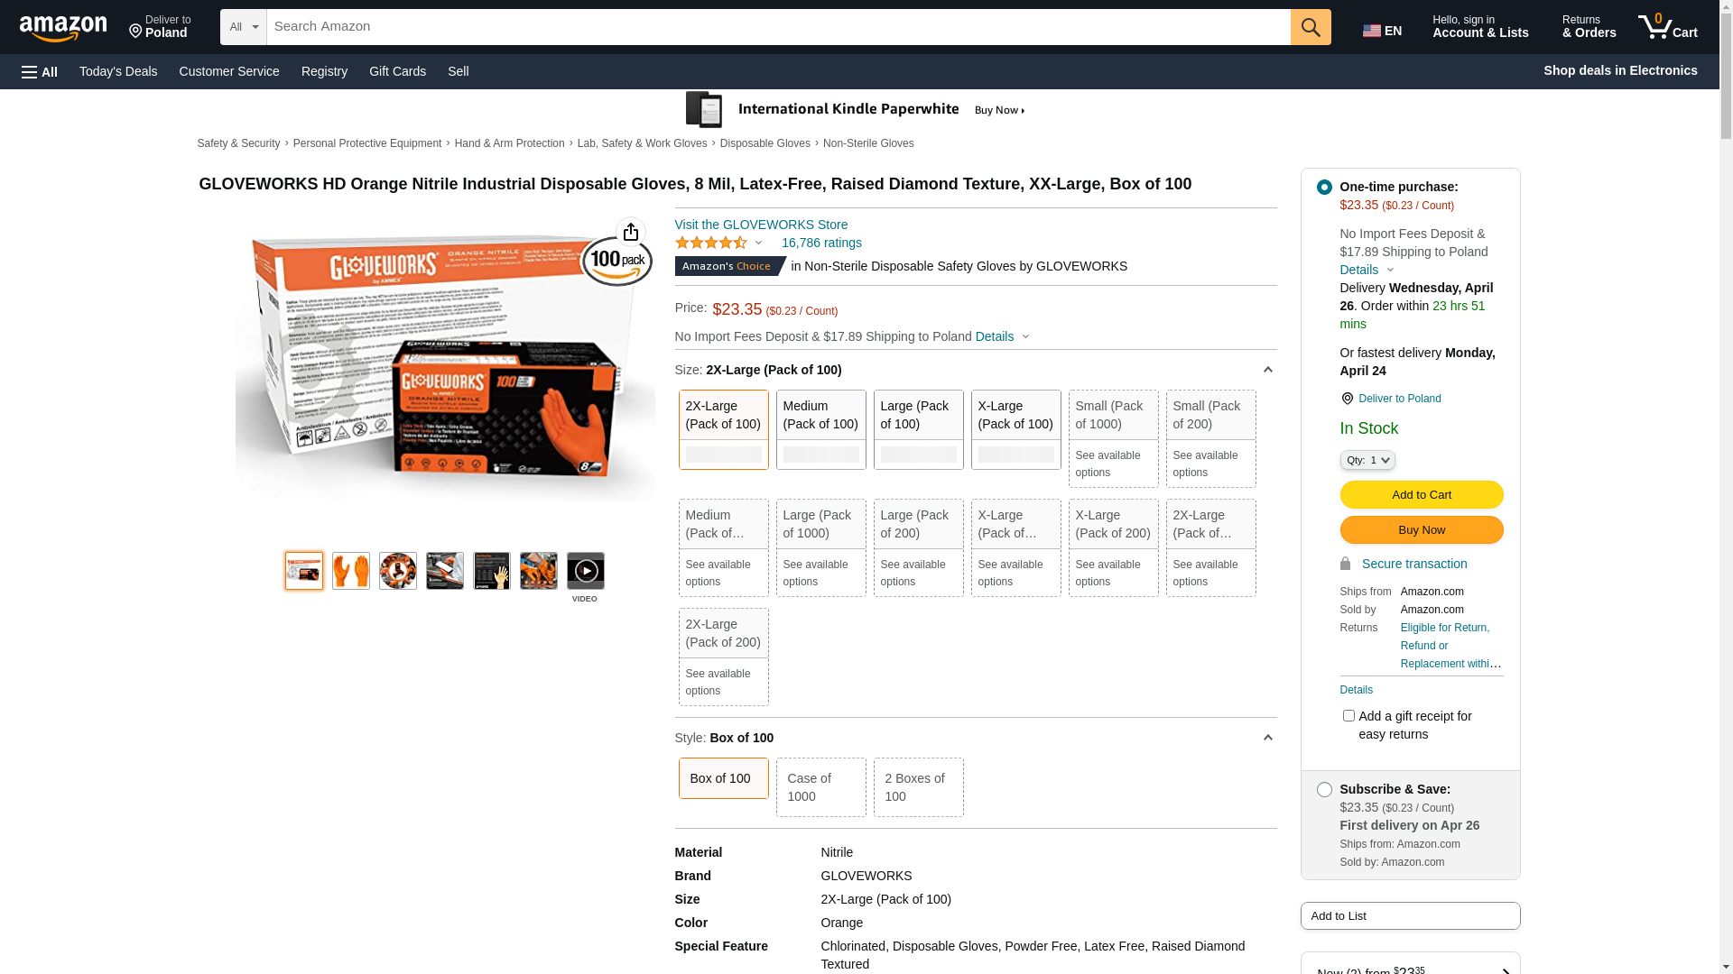Click the Search Amazon input field
The height and width of the screenshot is (974, 1733).
click(x=778, y=27)
